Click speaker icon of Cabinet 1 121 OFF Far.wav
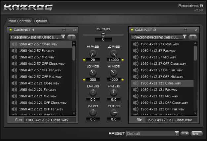 [14, 109]
